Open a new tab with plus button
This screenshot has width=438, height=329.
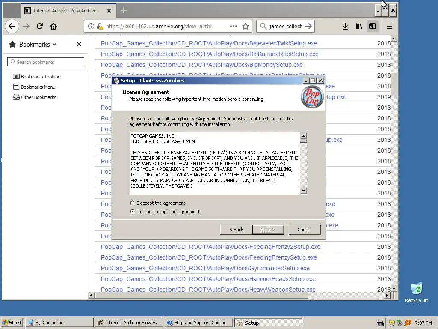[x=124, y=11]
